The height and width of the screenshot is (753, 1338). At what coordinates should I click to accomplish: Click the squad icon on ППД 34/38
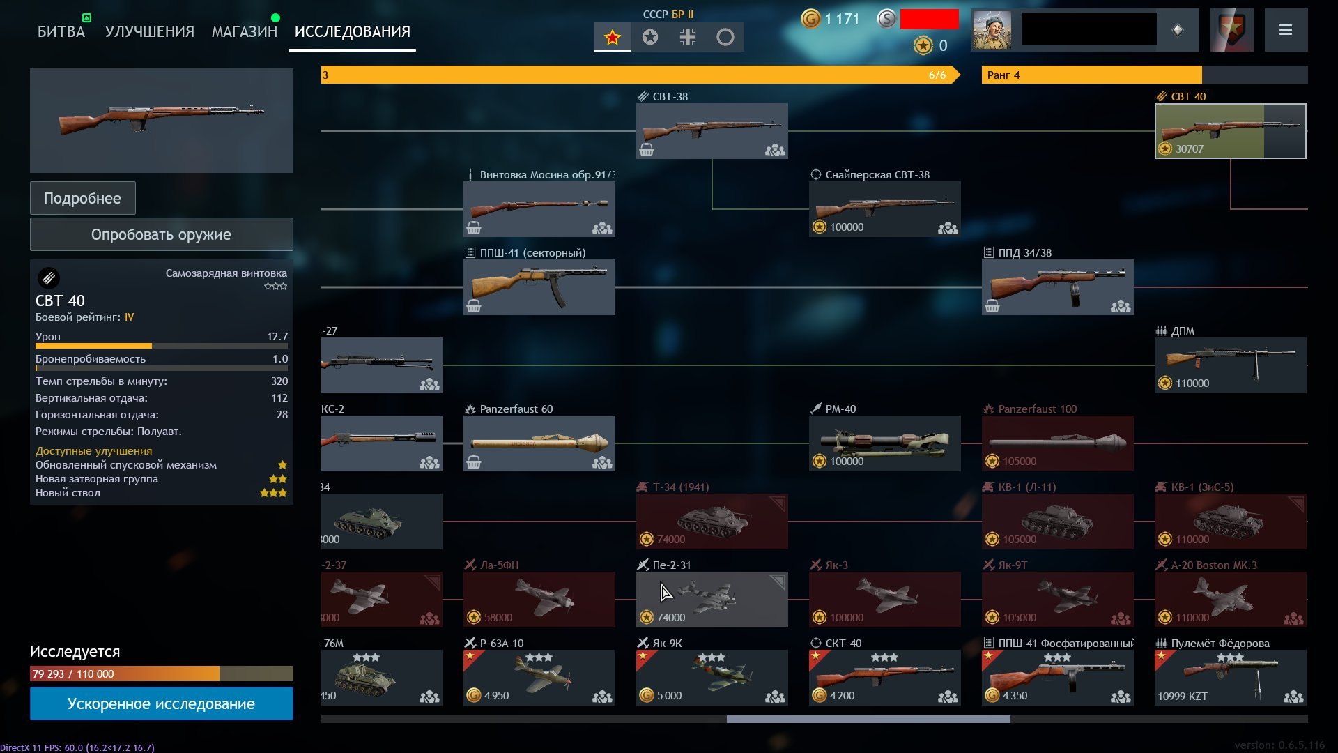tap(1121, 306)
